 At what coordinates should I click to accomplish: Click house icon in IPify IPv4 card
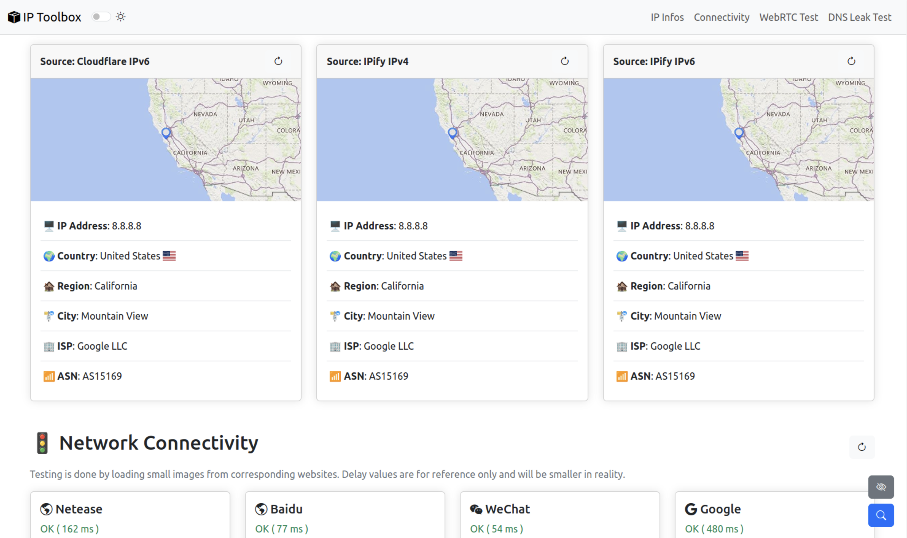[335, 286]
